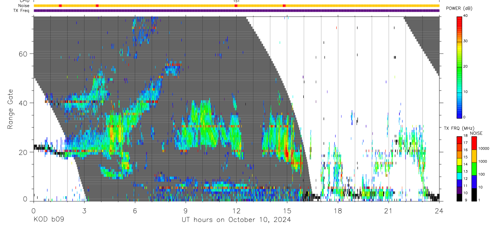Click the '21' hour tick label
The height and width of the screenshot is (228, 494).
click(x=388, y=210)
